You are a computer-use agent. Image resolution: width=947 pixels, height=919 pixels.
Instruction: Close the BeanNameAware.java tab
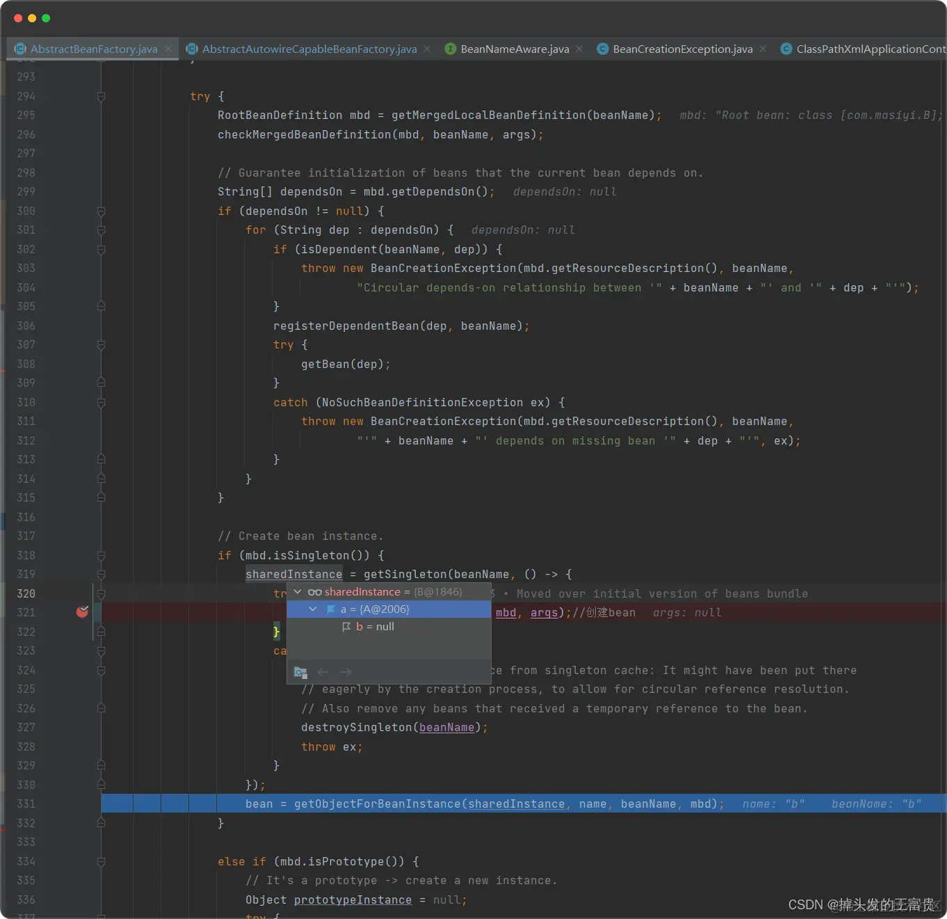[x=579, y=49]
